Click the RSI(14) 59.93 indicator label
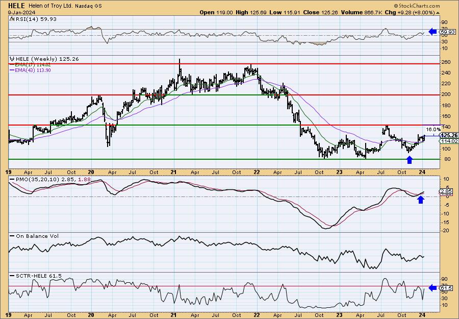459x319 pixels. [36, 19]
